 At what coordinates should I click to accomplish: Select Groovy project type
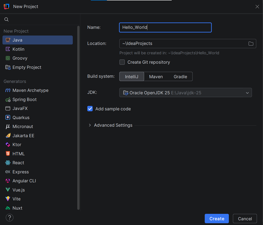click(x=38, y=58)
